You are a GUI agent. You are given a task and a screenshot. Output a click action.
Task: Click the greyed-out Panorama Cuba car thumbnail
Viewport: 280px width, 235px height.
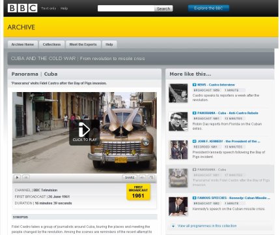178,178
